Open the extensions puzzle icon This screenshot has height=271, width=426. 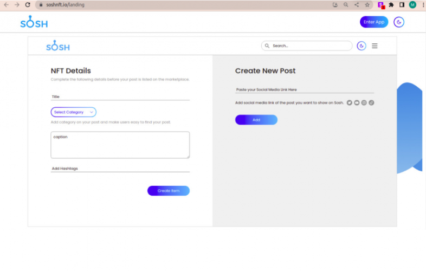click(391, 5)
